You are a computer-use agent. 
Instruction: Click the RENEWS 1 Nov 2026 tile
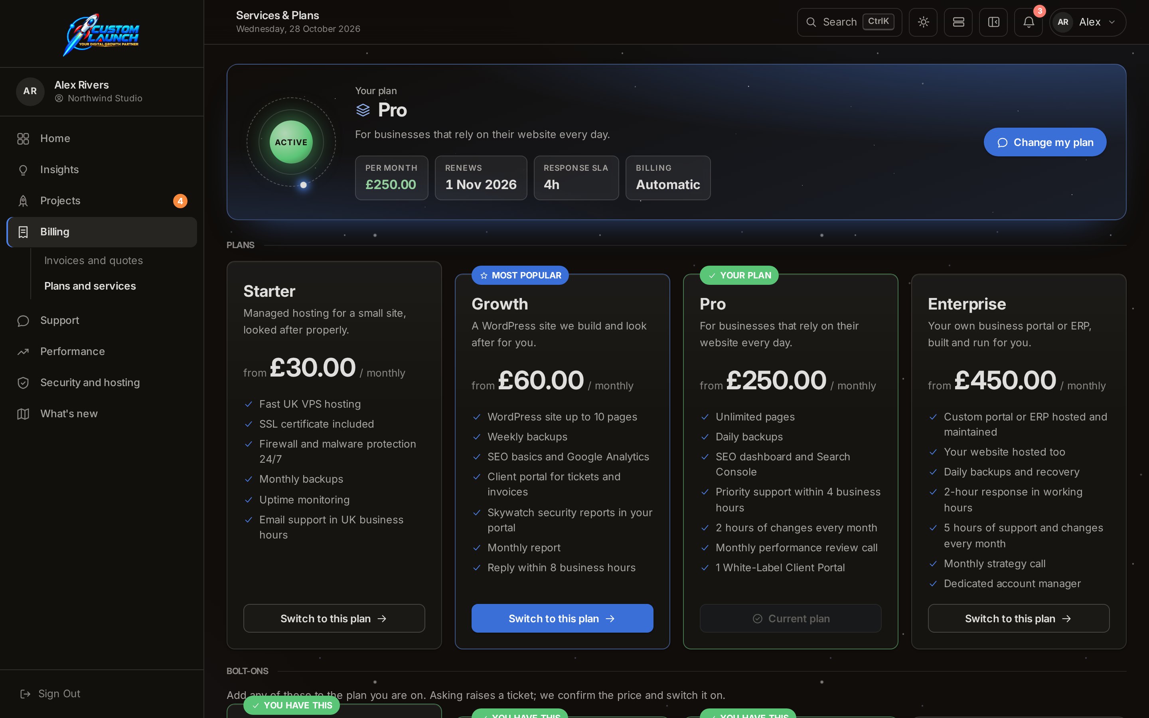pos(481,178)
